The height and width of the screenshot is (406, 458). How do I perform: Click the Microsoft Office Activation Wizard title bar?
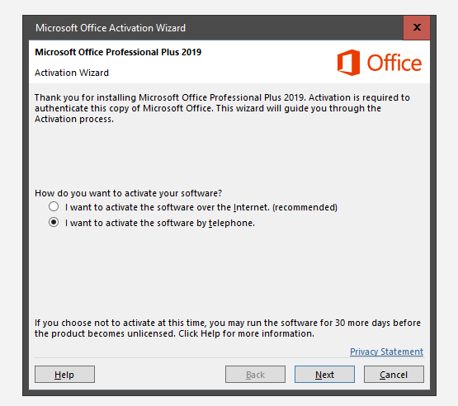(x=215, y=28)
